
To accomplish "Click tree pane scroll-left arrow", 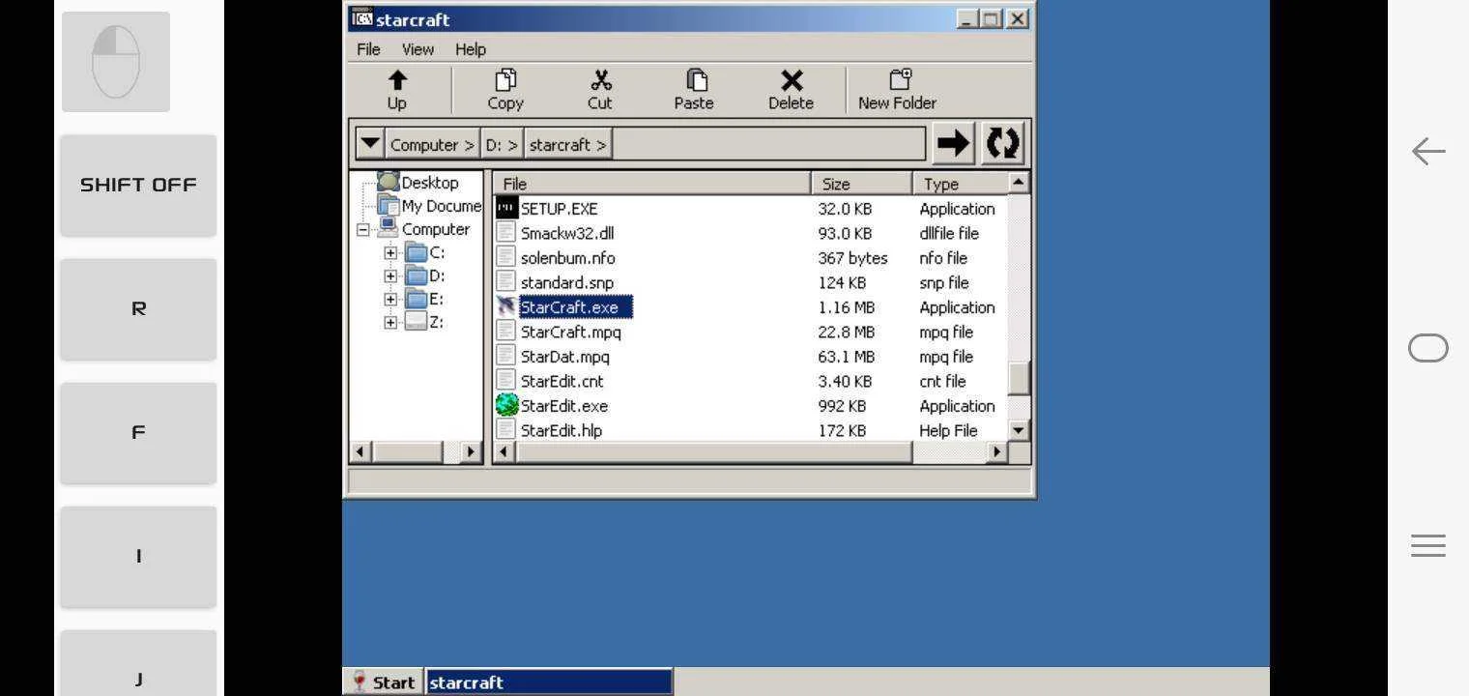I will 360,450.
